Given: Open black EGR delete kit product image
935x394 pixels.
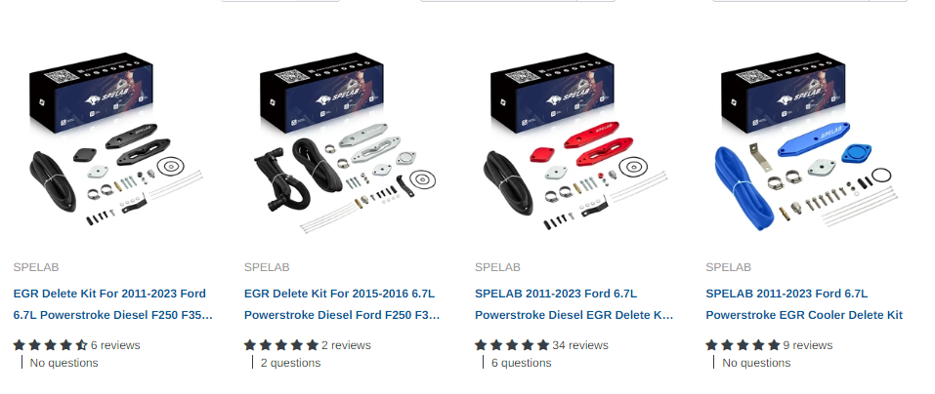Looking at the screenshot, I should pos(114,141).
